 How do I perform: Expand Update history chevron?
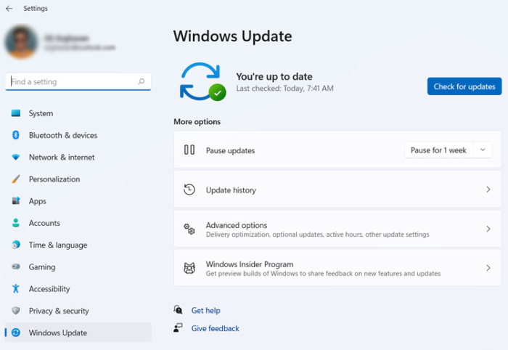coord(488,190)
